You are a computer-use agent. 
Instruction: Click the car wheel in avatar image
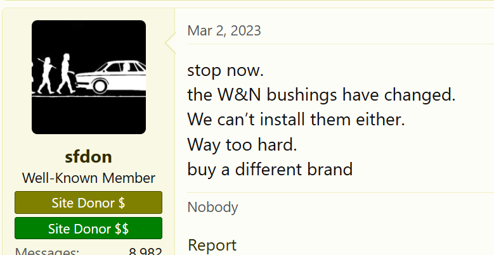[100, 86]
